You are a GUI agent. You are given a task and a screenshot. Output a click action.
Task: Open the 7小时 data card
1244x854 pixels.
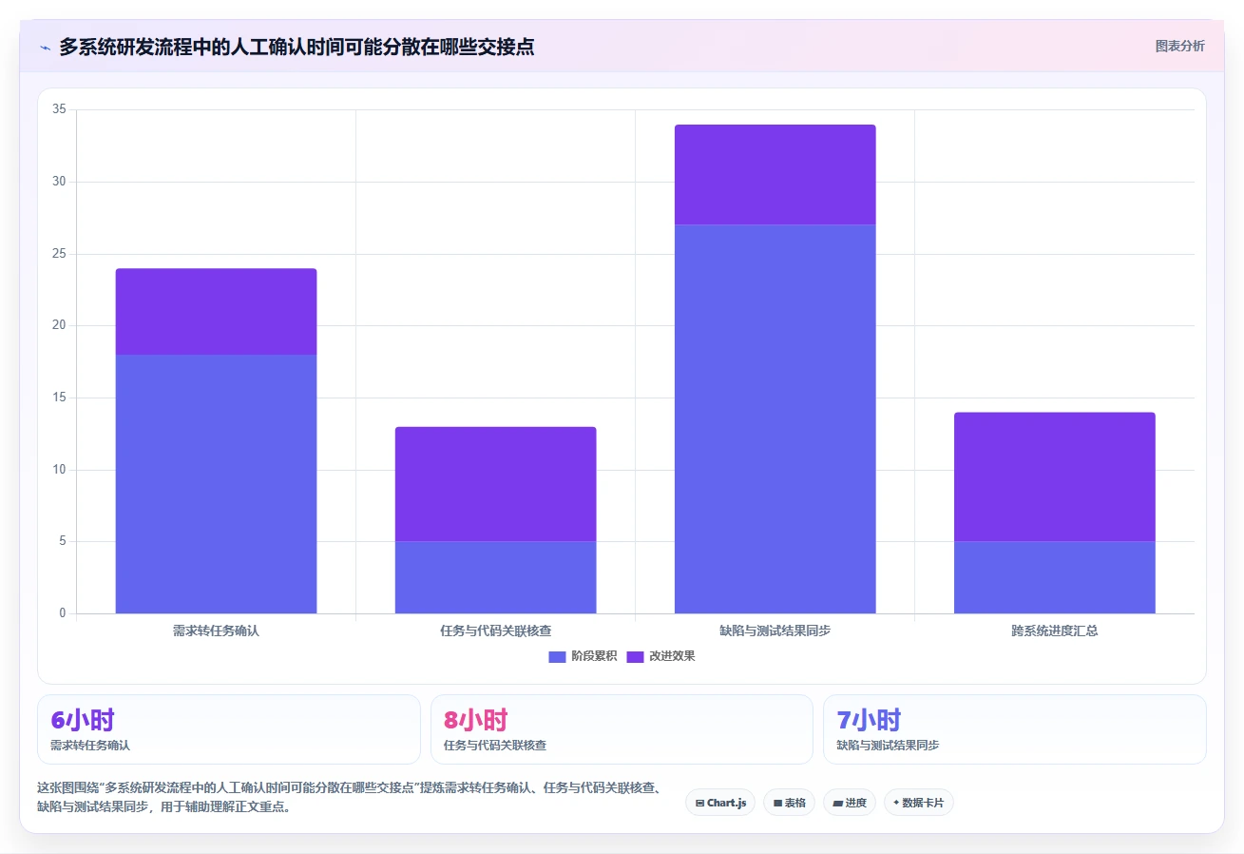click(1015, 729)
